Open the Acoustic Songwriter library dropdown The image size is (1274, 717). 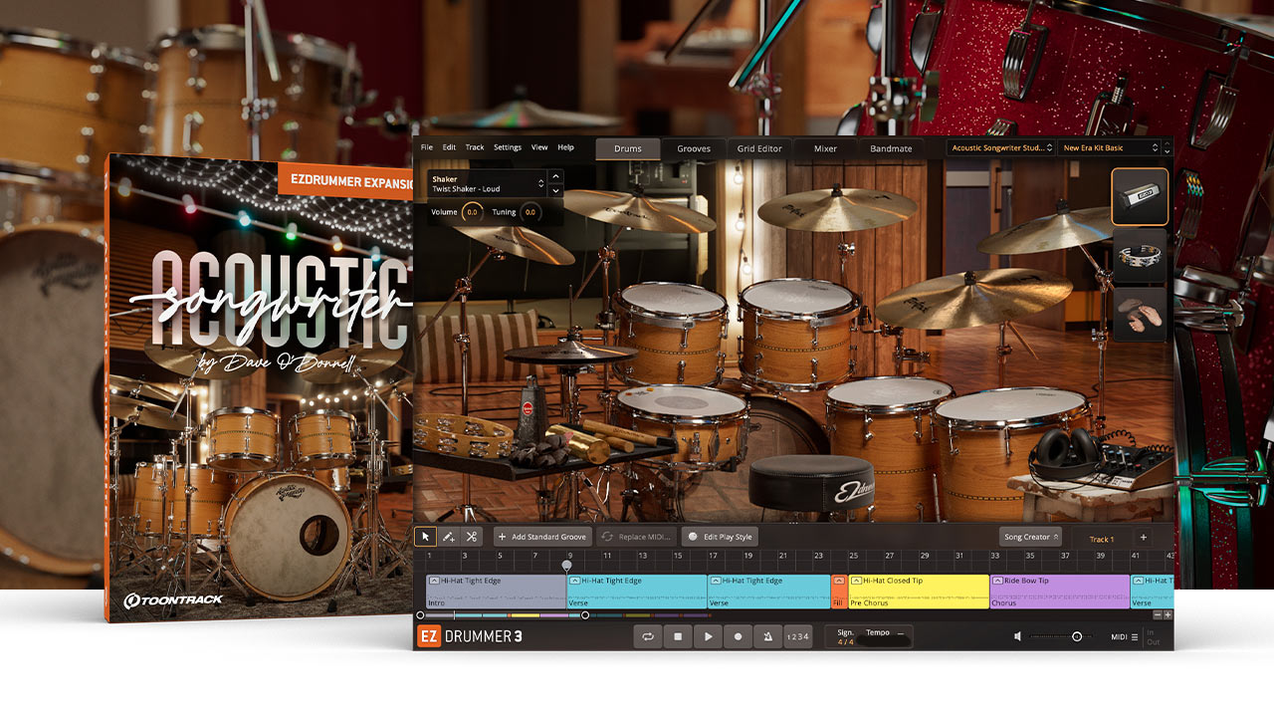[x=1000, y=148]
